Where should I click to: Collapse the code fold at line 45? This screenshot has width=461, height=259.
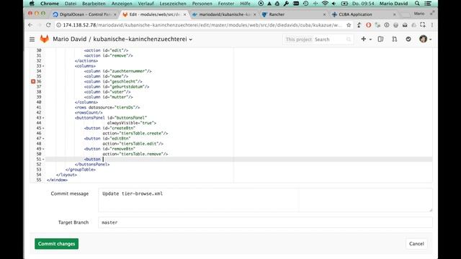(x=43, y=128)
